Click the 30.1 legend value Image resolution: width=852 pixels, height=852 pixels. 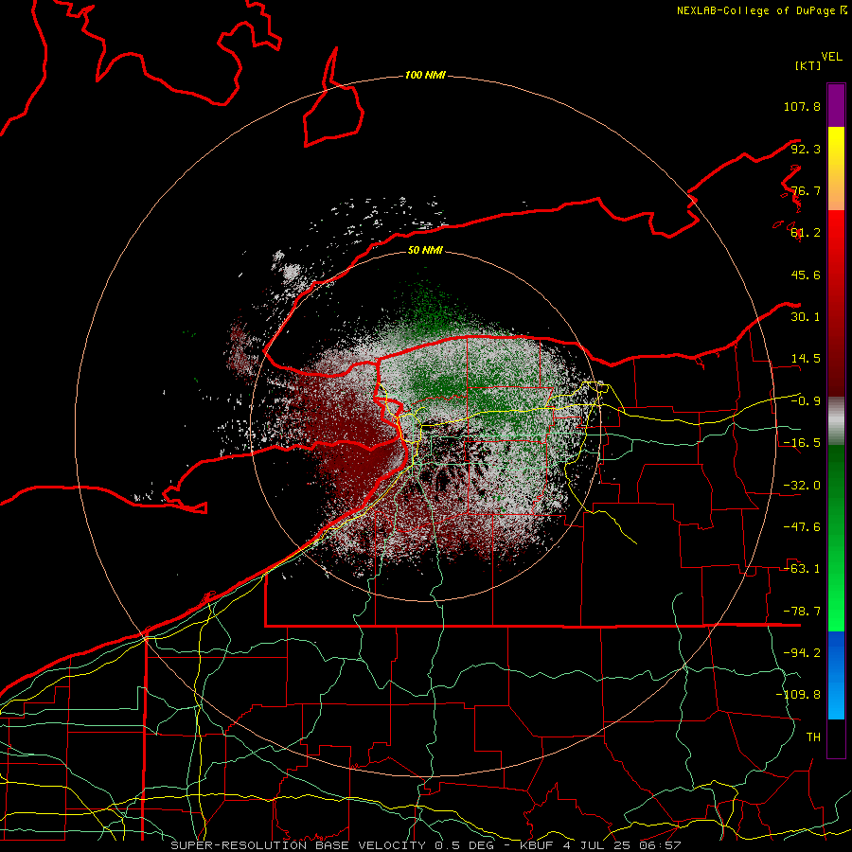click(806, 317)
